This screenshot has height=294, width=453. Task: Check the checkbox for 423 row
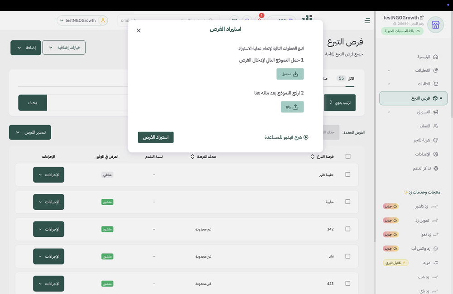click(348, 283)
